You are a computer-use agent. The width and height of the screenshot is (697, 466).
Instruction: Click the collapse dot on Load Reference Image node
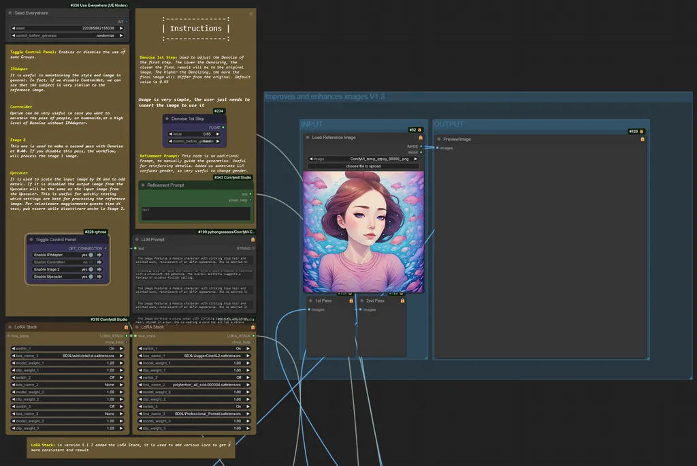click(x=308, y=138)
